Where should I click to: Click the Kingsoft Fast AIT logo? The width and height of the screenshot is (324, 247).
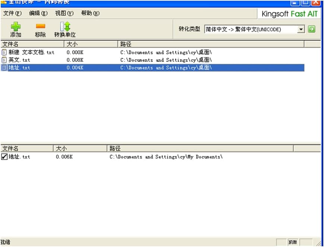(289, 14)
